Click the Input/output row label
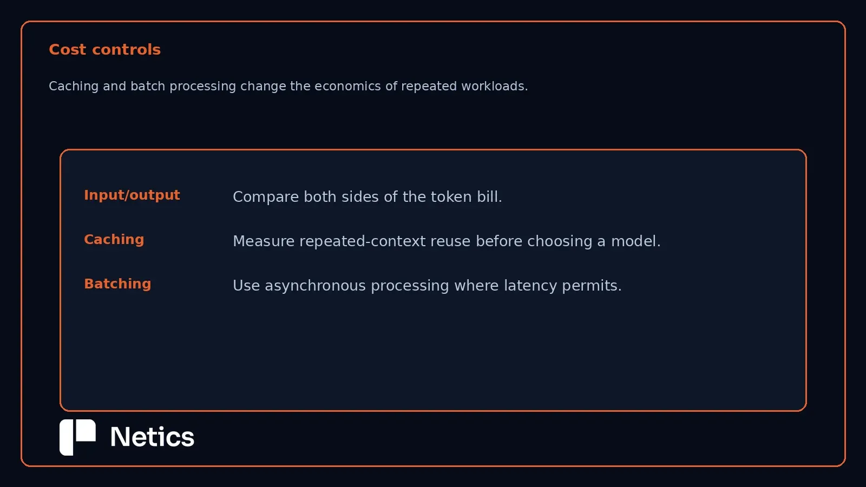Image resolution: width=866 pixels, height=487 pixels. (x=132, y=195)
